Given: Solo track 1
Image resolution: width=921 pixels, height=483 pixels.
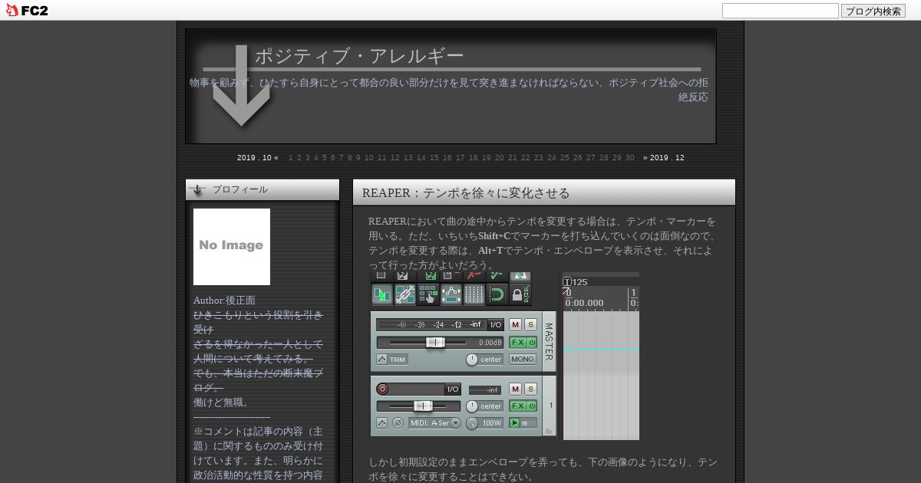Looking at the screenshot, I should (x=530, y=389).
